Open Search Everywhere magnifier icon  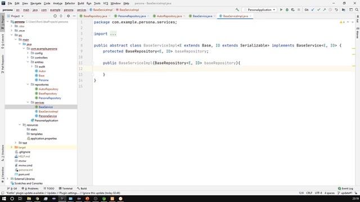pos(357,10)
